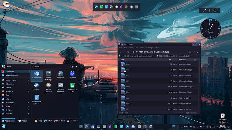Screen dimensions: 232x130
Task: Open Dolphin icon in the top dock
Action: [111, 7]
